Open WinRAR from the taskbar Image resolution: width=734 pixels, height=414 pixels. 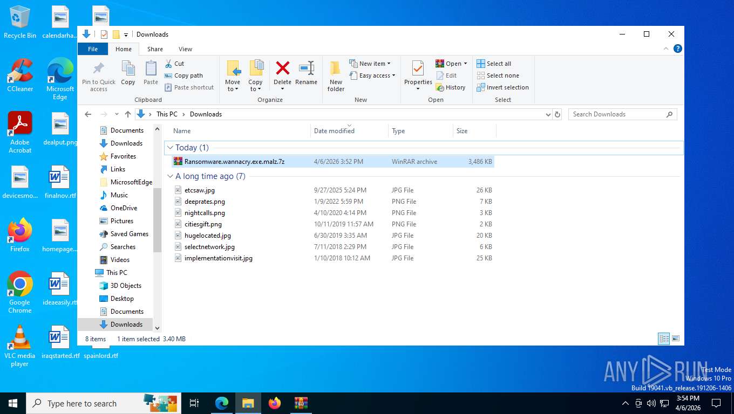(301, 403)
